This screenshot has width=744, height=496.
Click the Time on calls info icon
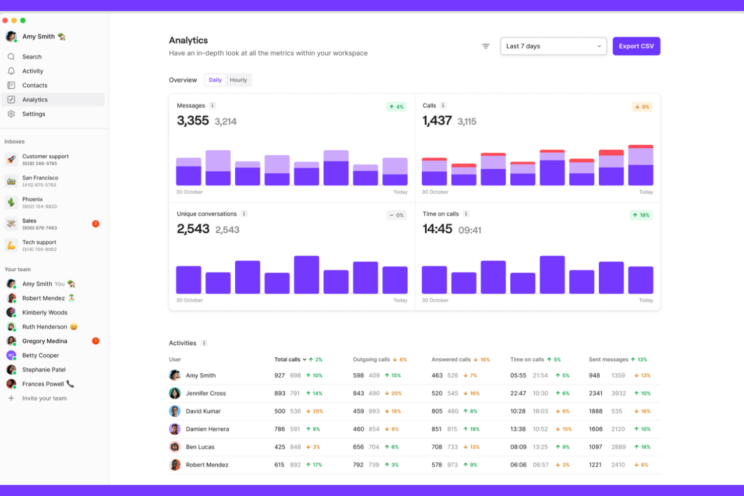click(467, 214)
